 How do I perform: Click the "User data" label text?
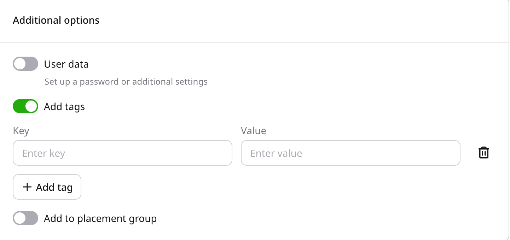tap(66, 64)
